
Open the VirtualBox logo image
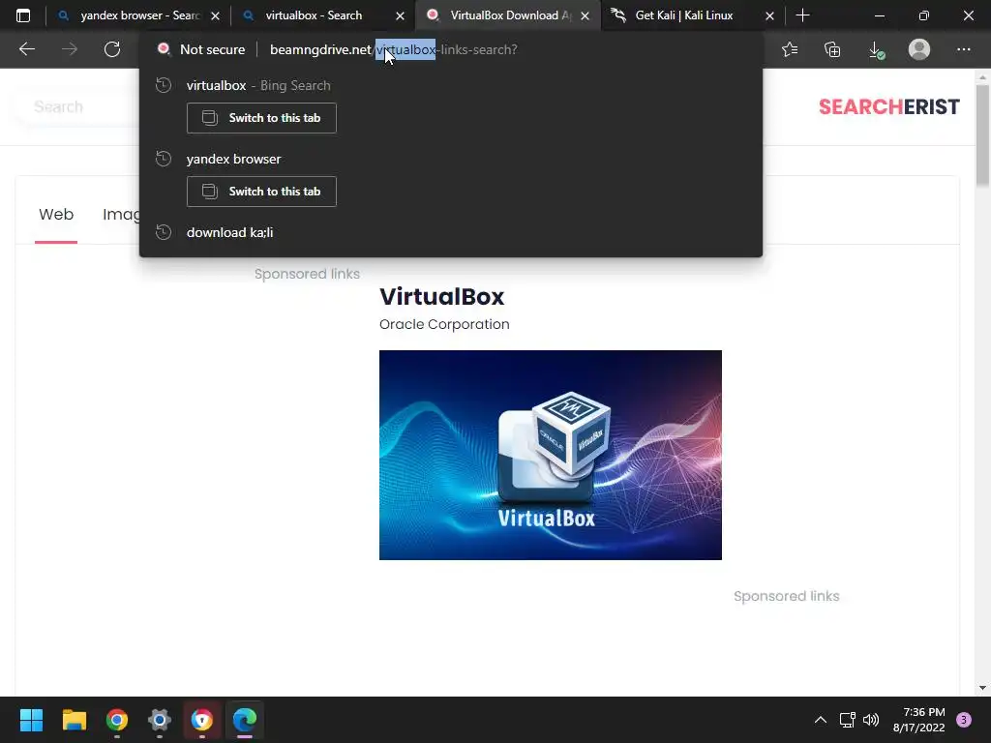(x=551, y=455)
